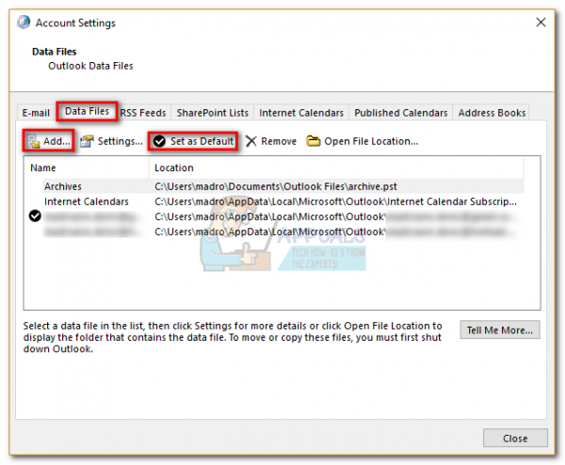
Task: Click the Remove X icon
Action: [x=251, y=141]
